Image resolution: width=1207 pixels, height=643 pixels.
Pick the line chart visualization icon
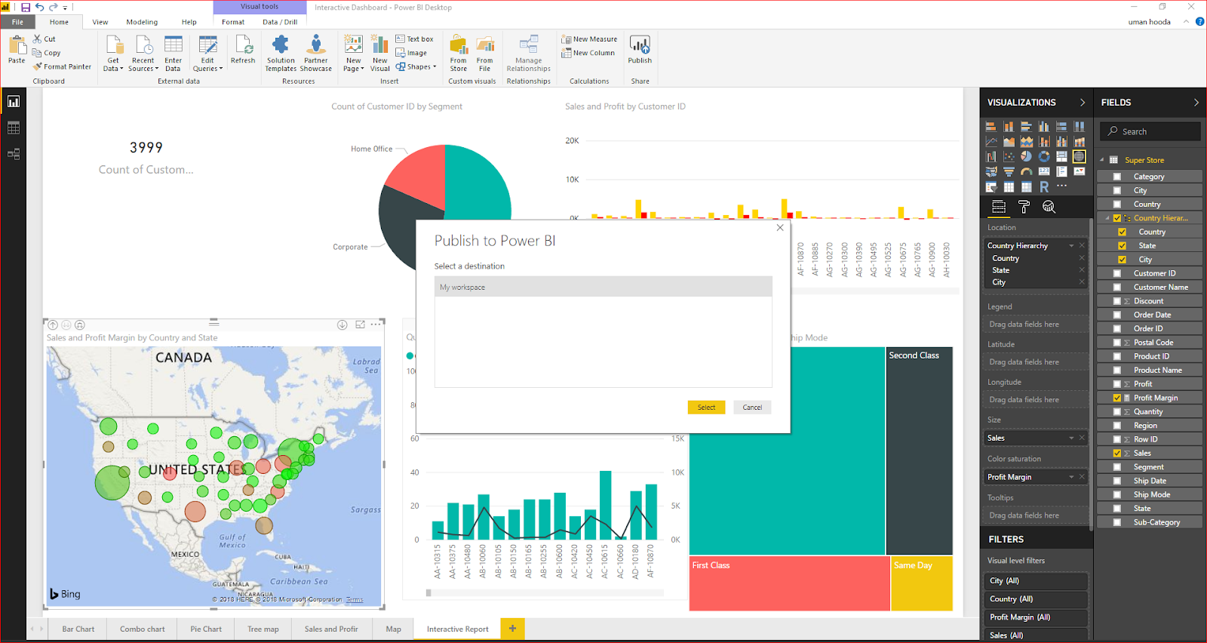[991, 142]
